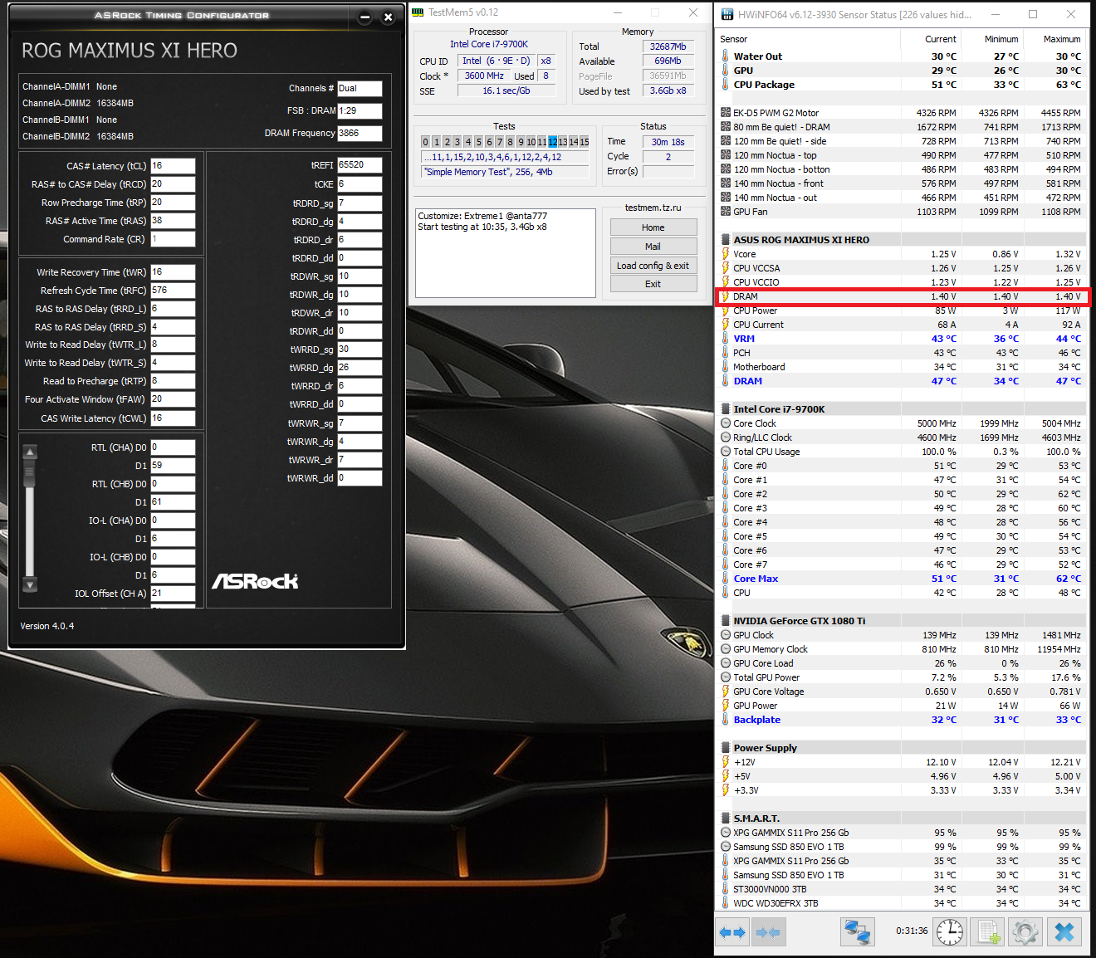Screen dimensions: 1096x958
Task: Click the chip icon beside Power Supply header
Action: click(726, 748)
